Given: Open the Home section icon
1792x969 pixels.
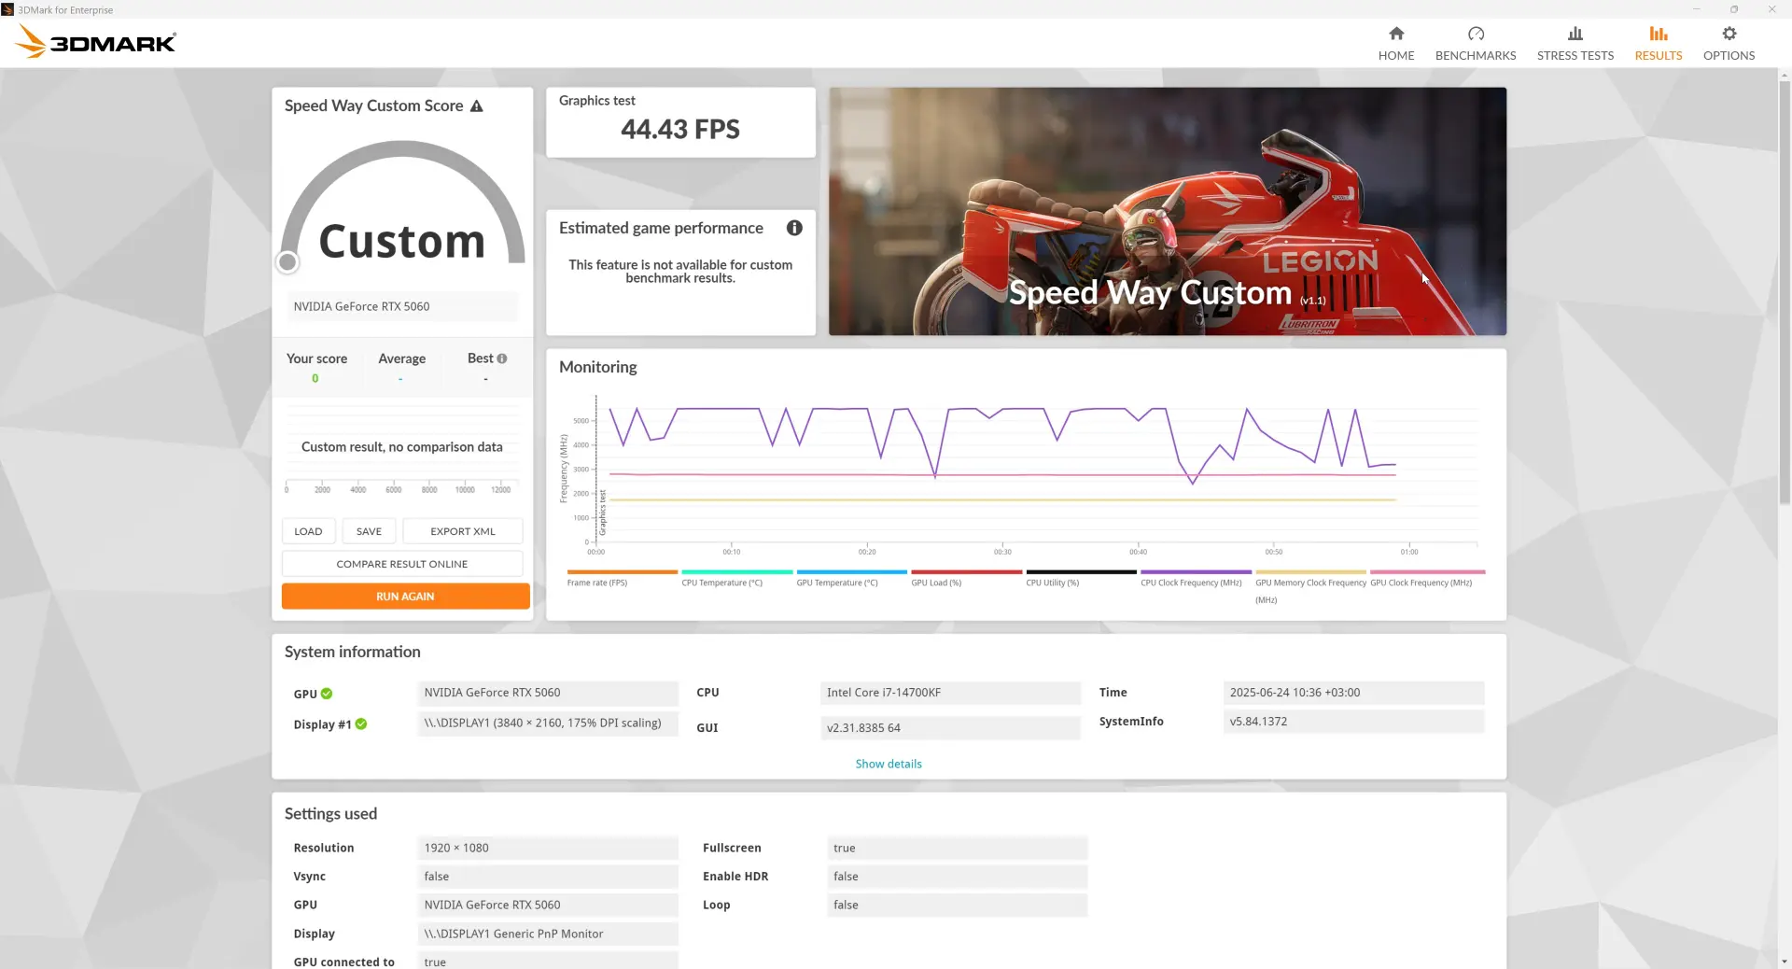Looking at the screenshot, I should click(1396, 34).
